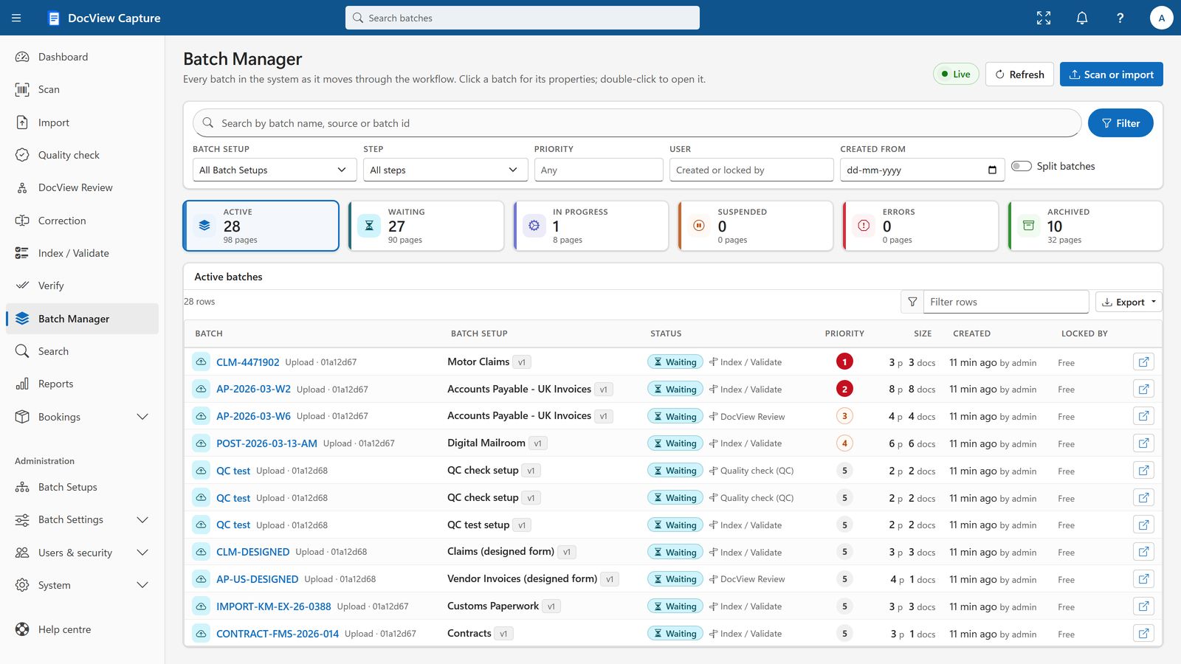Toggle the Live updates indicator

click(x=957, y=74)
